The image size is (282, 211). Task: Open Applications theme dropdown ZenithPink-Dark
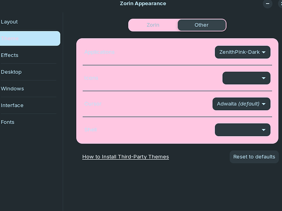[x=243, y=52]
